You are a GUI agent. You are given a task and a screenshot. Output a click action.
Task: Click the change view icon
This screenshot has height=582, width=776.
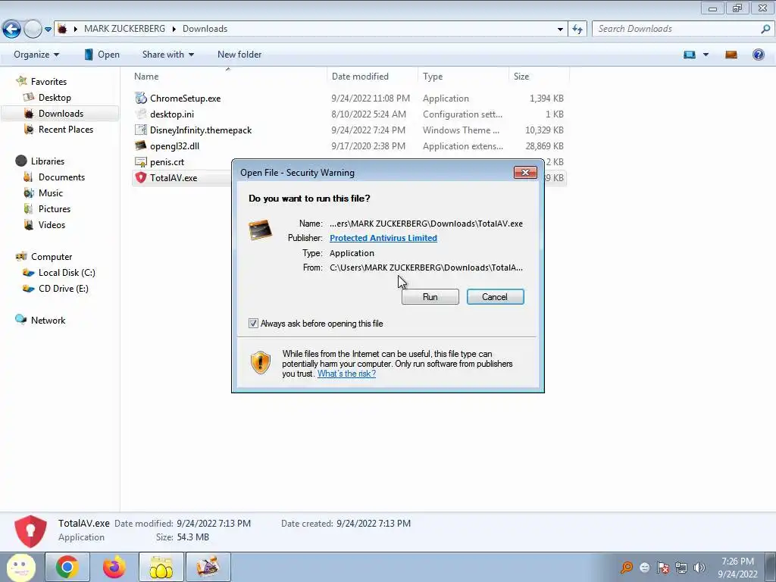tap(690, 55)
